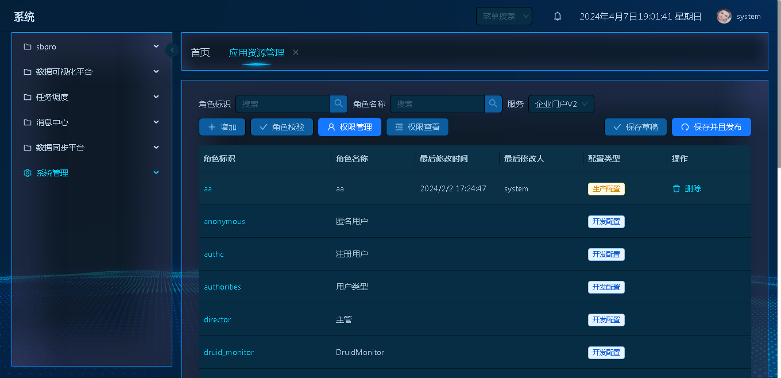Expand the 数据可视化平台 menu
This screenshot has width=781, height=378.
click(x=91, y=72)
